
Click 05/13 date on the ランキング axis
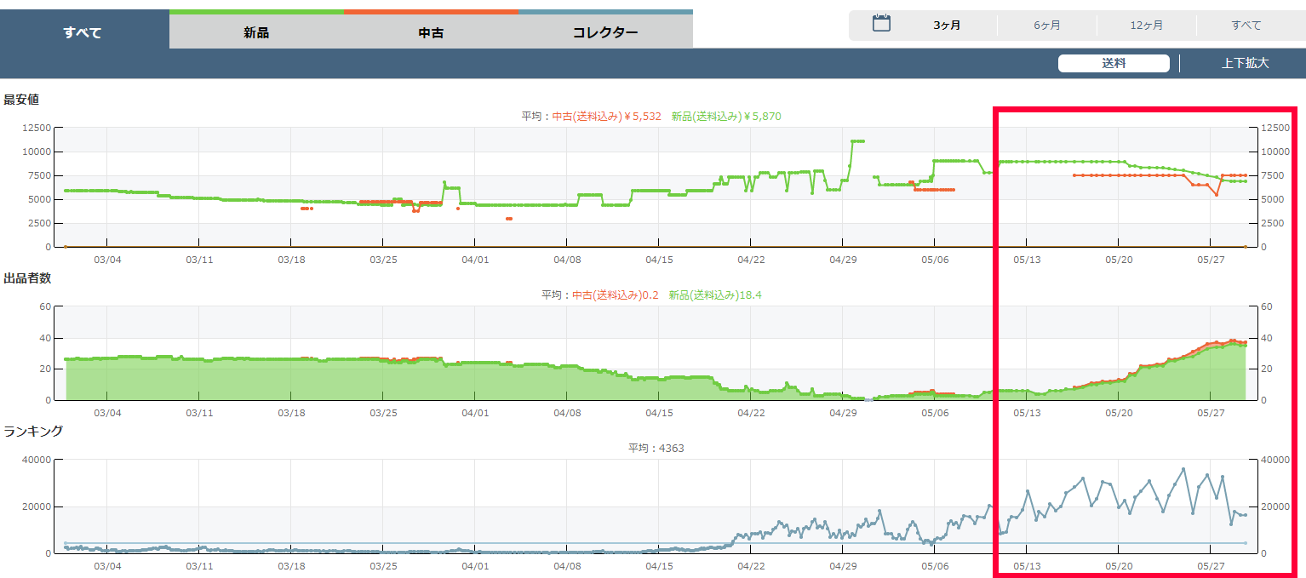tap(1026, 565)
